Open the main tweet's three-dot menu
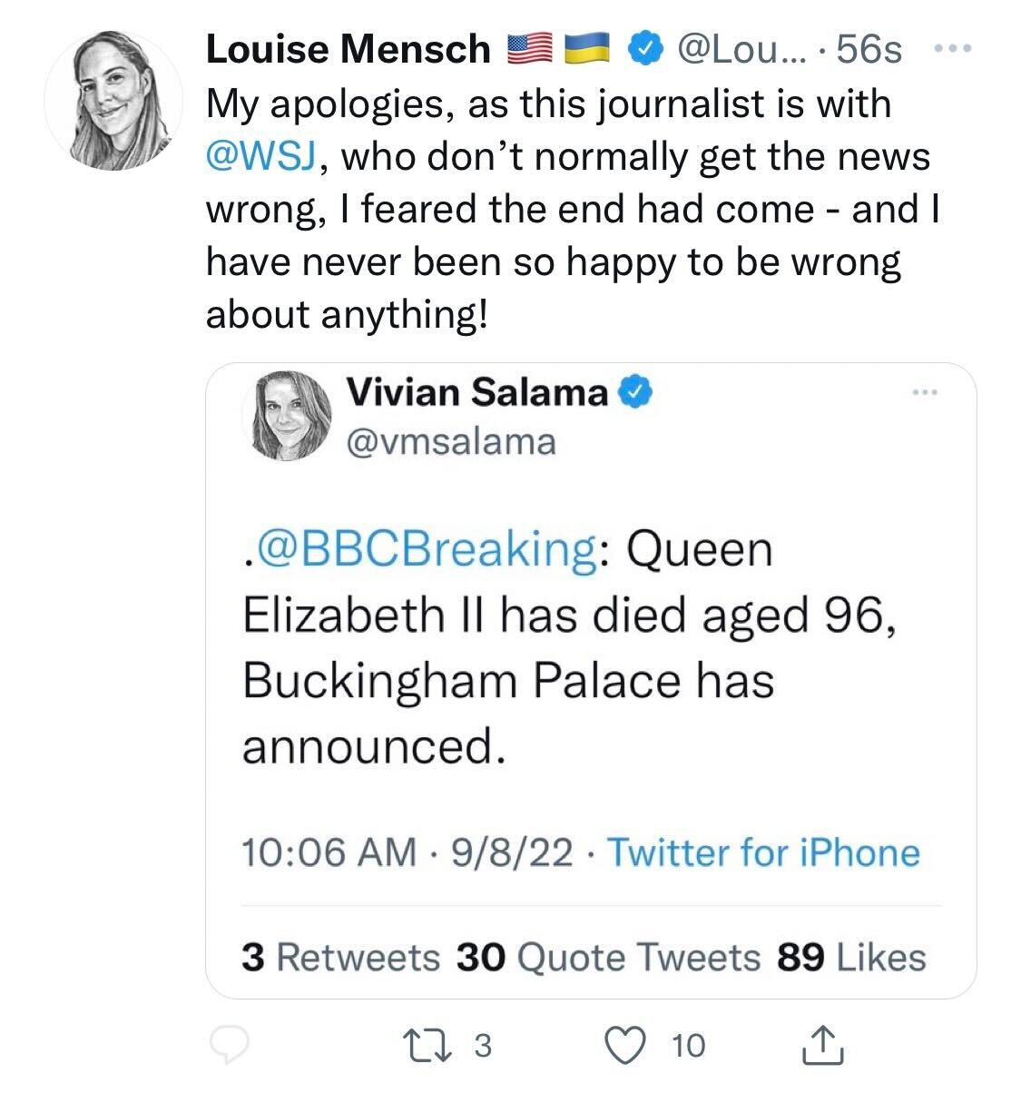Screen dimensions: 1021x1093 pyautogui.click(x=952, y=47)
